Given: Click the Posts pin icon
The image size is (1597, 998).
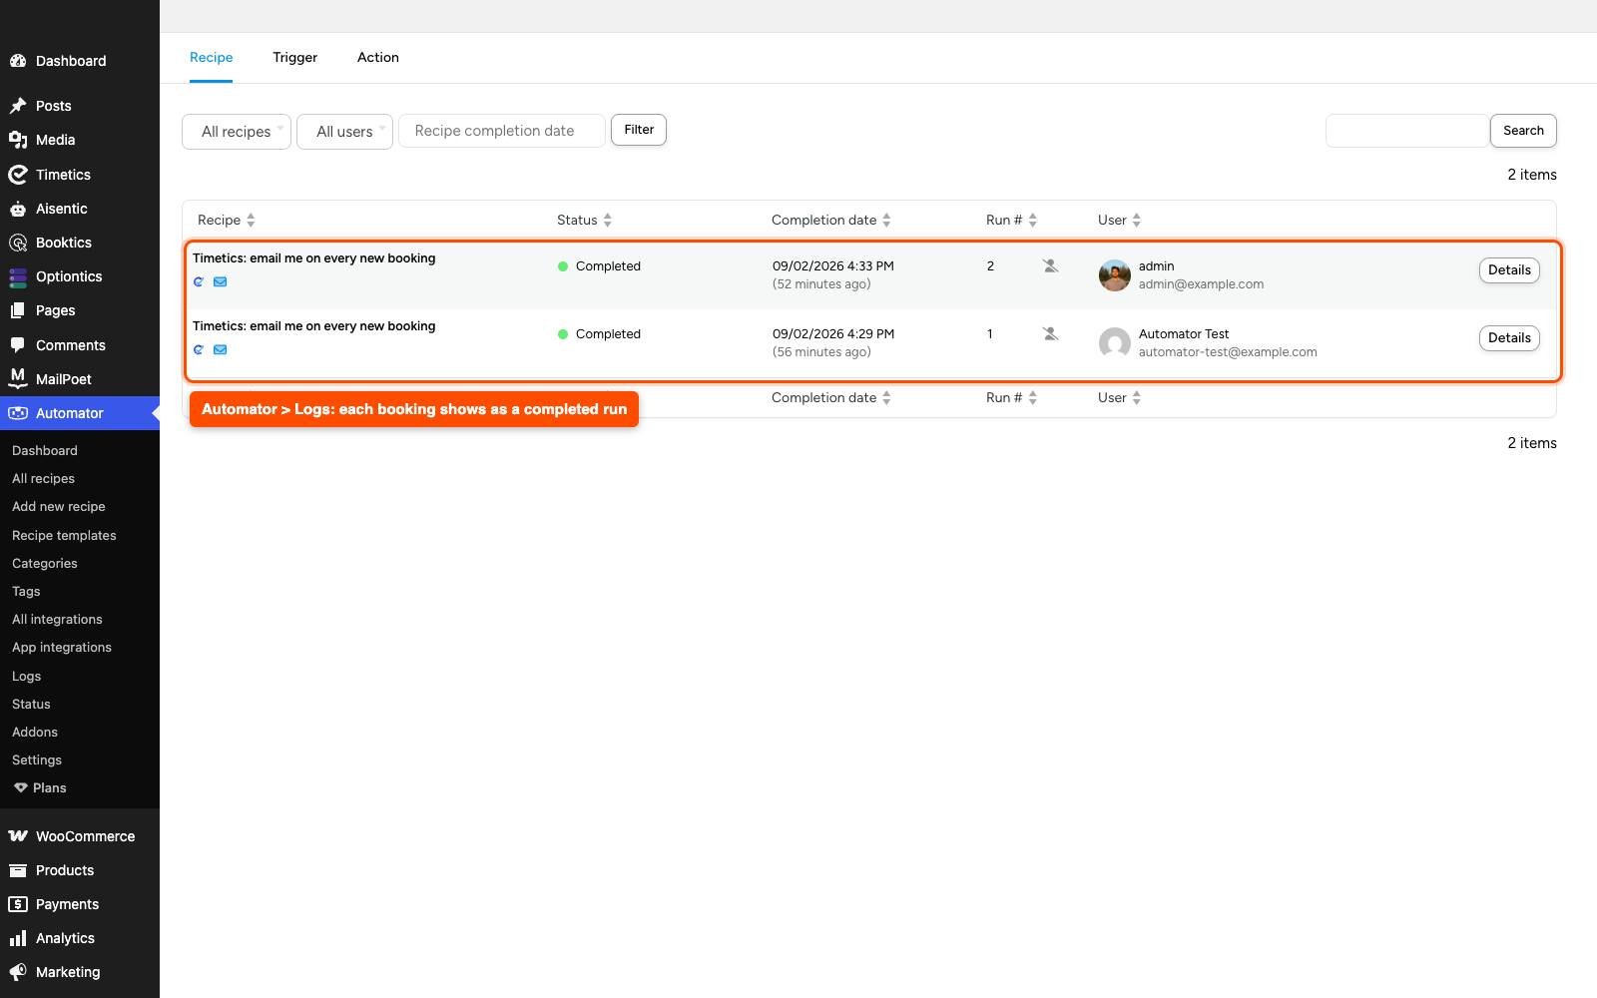Looking at the screenshot, I should (x=18, y=106).
